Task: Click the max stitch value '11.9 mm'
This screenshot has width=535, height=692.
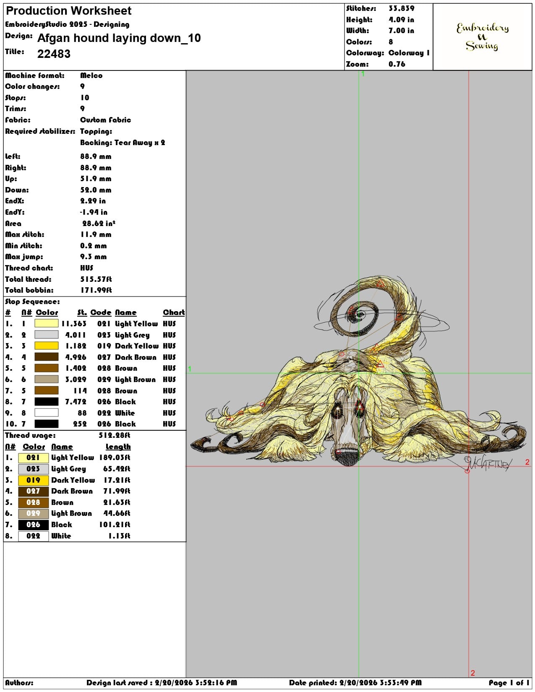Action: (96, 234)
